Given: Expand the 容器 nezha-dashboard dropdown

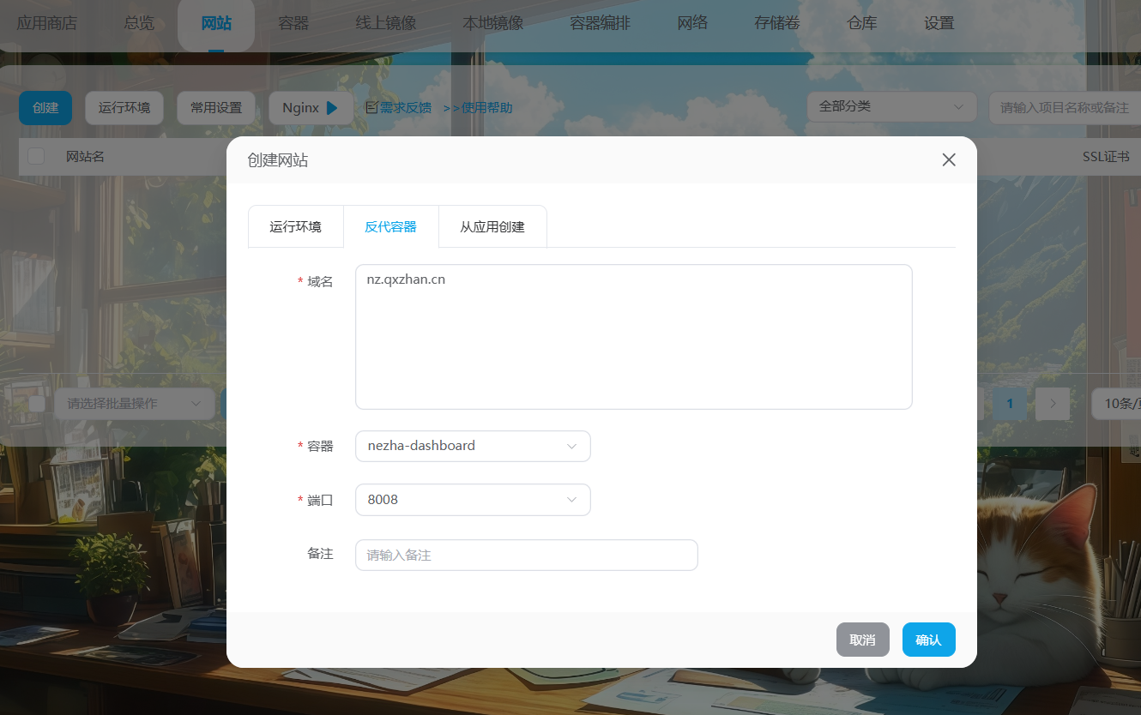Looking at the screenshot, I should (x=473, y=446).
